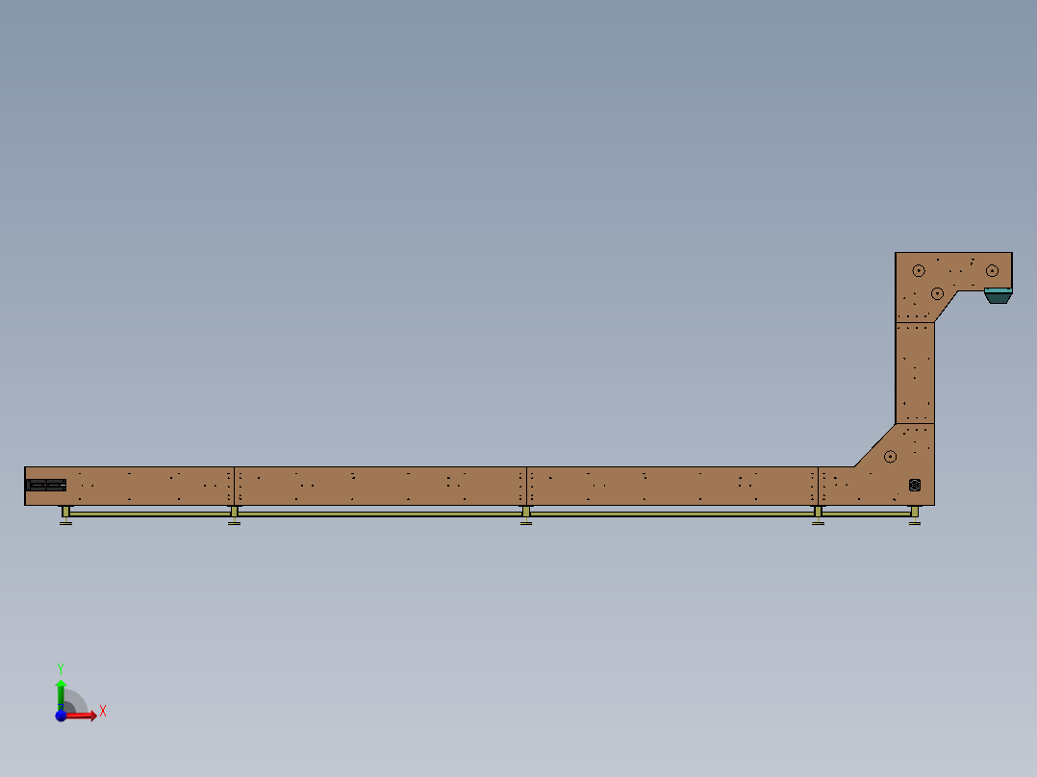This screenshot has height=777, width=1037.
Task: Click the blue Z axis ball of triad
Action: [61, 715]
